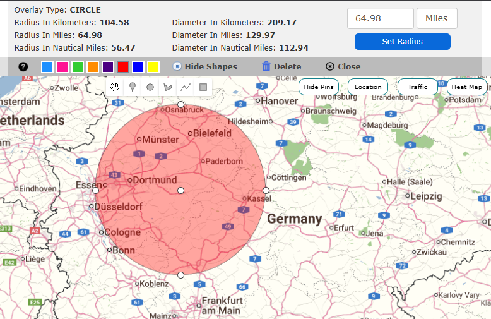Click the circle's top edge handle
This screenshot has height=319, width=491.
[180, 104]
